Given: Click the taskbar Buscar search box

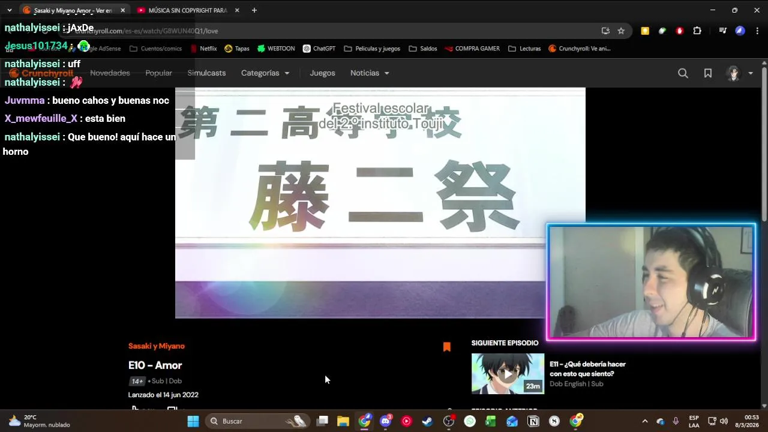Looking at the screenshot, I should (258, 421).
